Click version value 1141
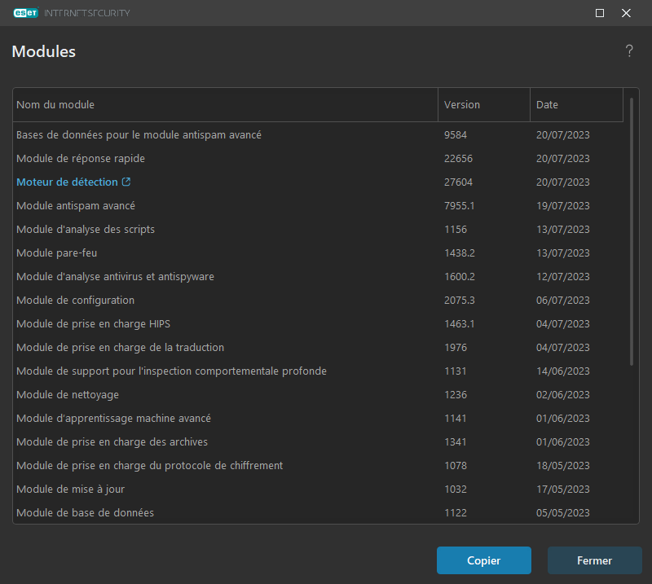 (455, 418)
